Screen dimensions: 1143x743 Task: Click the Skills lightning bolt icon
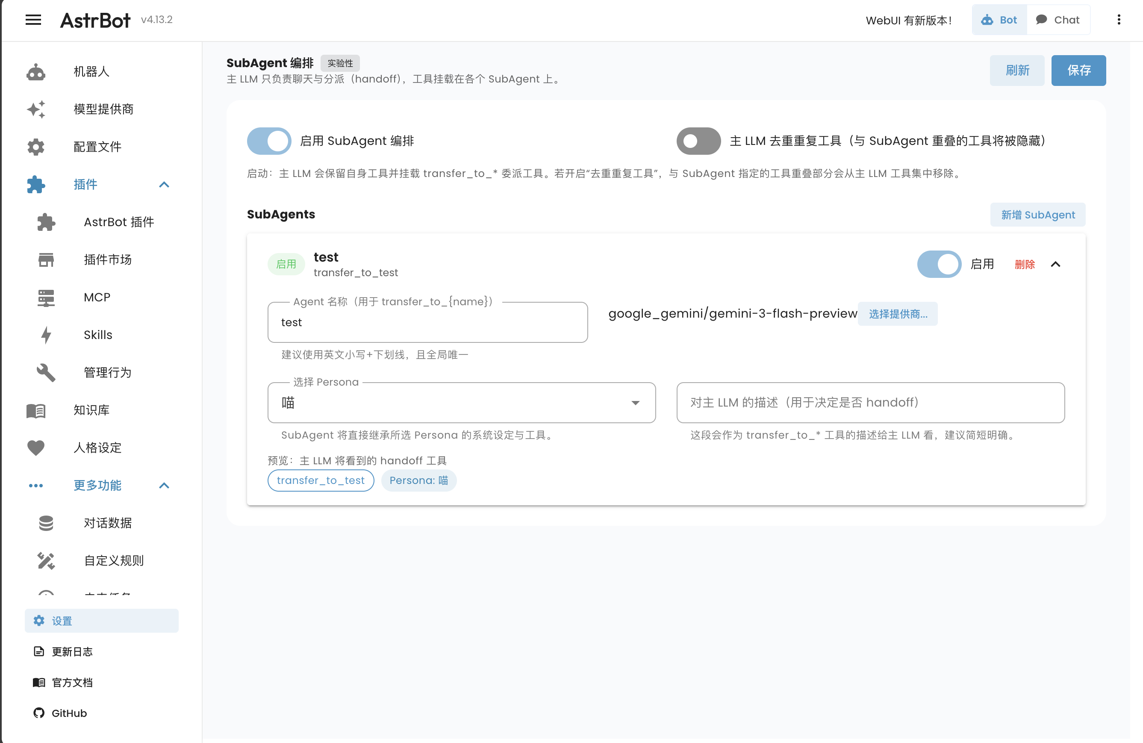coord(46,335)
